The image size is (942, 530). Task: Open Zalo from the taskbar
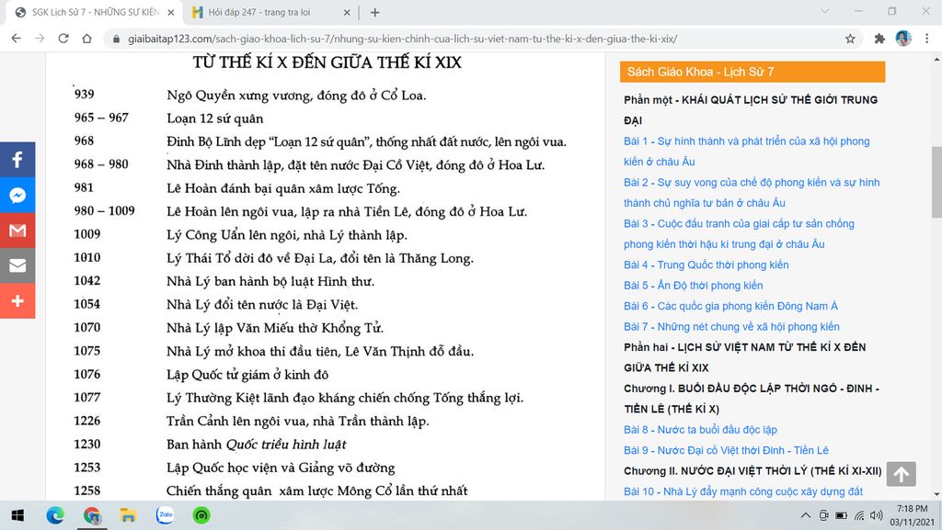pyautogui.click(x=165, y=515)
